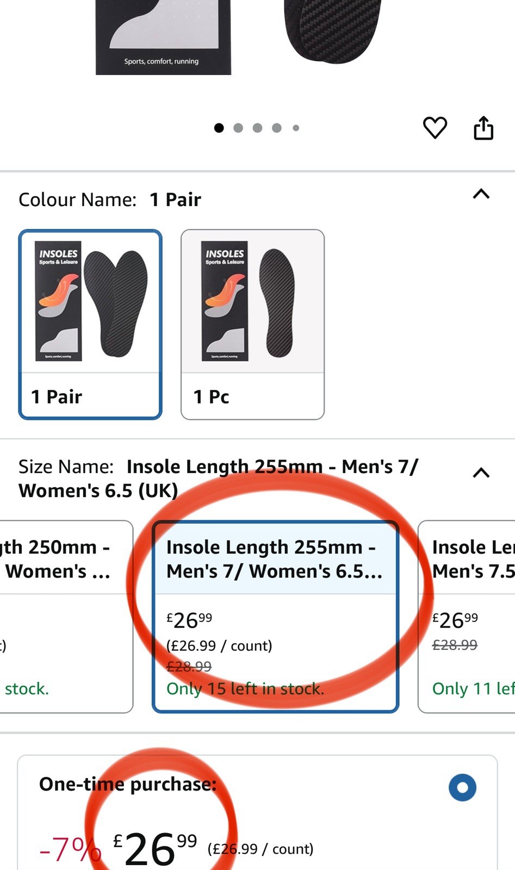Go to the third image carousel dot

coord(258,128)
